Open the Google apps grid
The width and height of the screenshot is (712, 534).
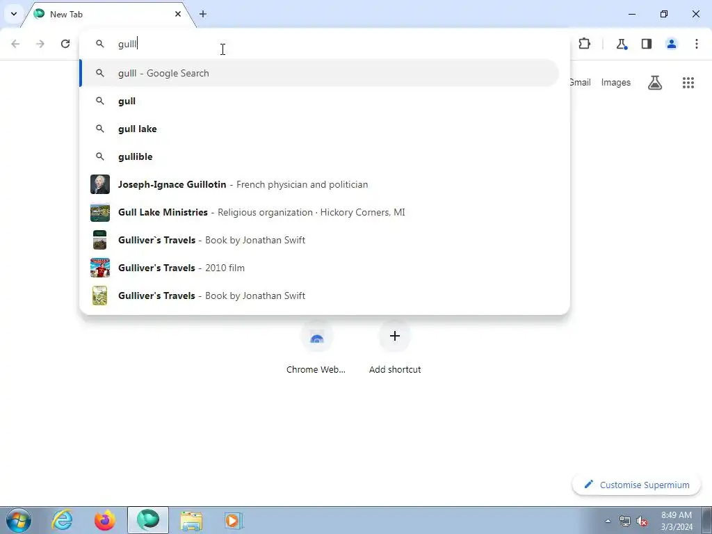tap(688, 83)
